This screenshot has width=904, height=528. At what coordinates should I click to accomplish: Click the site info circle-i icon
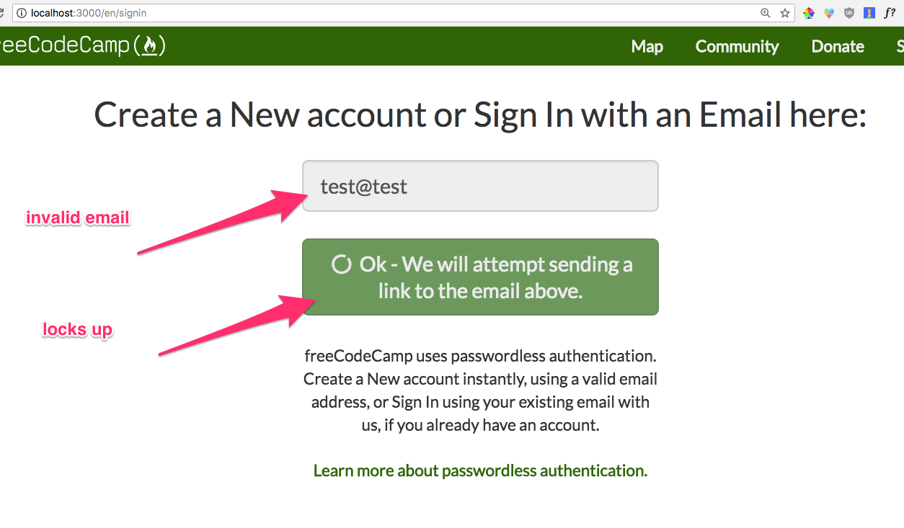[22, 12]
